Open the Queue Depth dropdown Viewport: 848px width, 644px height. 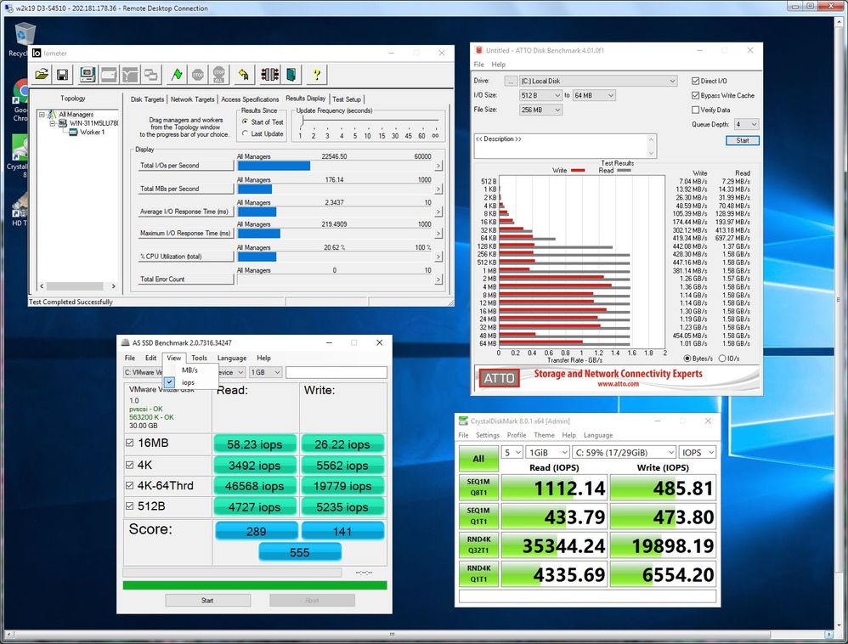(746, 124)
